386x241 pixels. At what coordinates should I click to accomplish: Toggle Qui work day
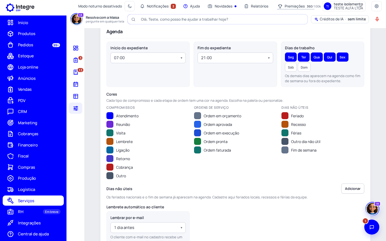click(x=330, y=57)
